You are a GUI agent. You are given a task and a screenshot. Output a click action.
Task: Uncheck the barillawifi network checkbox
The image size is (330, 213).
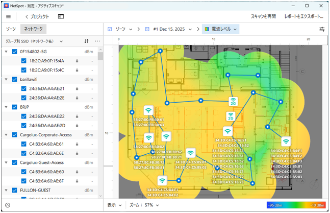[14, 80]
